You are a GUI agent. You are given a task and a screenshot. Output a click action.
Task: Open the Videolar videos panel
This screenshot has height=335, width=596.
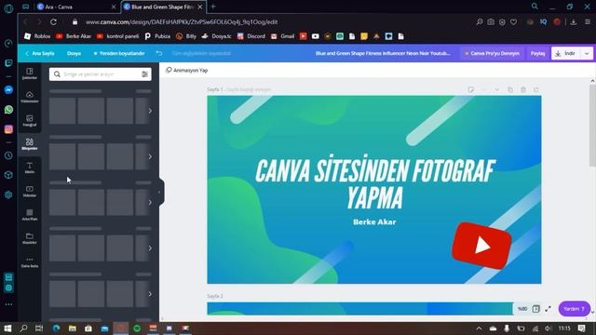tap(29, 191)
